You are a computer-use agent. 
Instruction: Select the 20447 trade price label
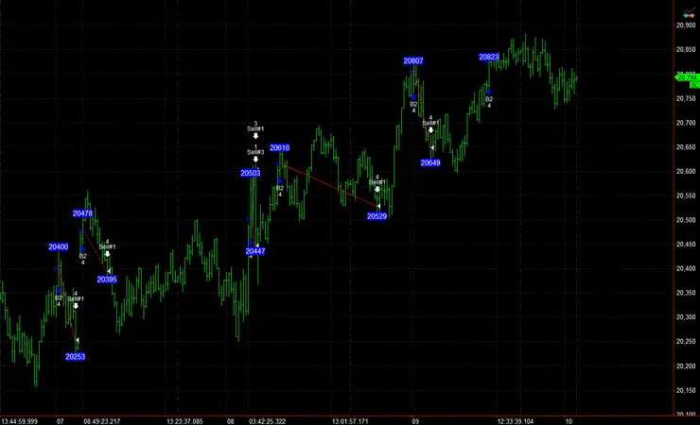255,251
